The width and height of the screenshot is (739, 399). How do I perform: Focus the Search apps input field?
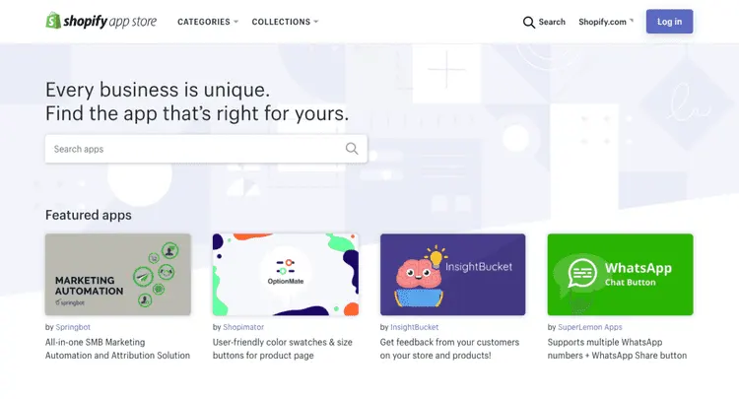195,149
